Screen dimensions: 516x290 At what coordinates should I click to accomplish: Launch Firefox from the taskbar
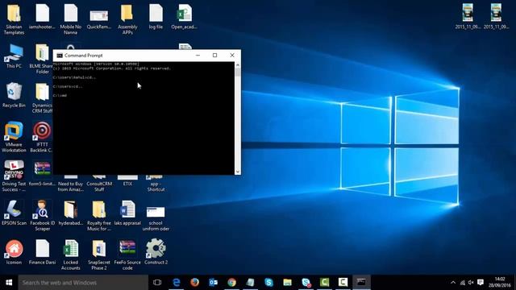[195, 282]
